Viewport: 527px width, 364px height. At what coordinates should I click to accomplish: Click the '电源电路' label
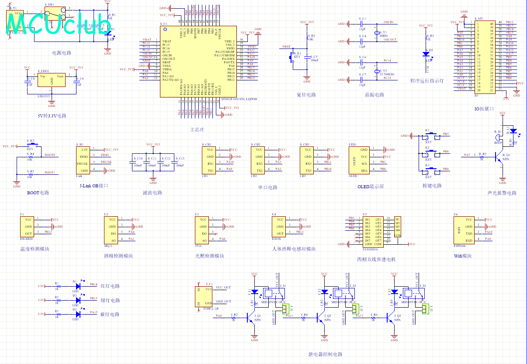click(62, 53)
